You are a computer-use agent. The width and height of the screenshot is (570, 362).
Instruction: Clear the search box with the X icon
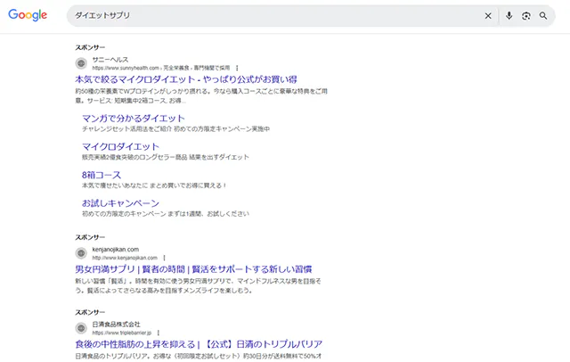click(488, 16)
